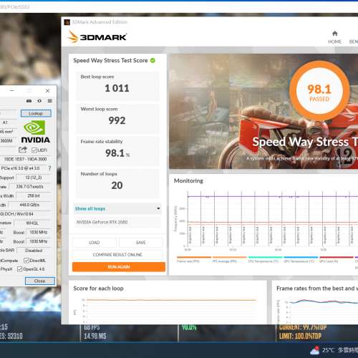Viewport: 358px width, 358px height.
Task: Close the GPU-Z window with the X
Action: [47, 91]
